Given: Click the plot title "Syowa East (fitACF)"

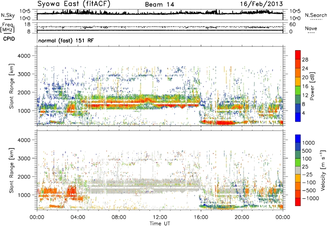Looking at the screenshot, I should (x=74, y=4).
